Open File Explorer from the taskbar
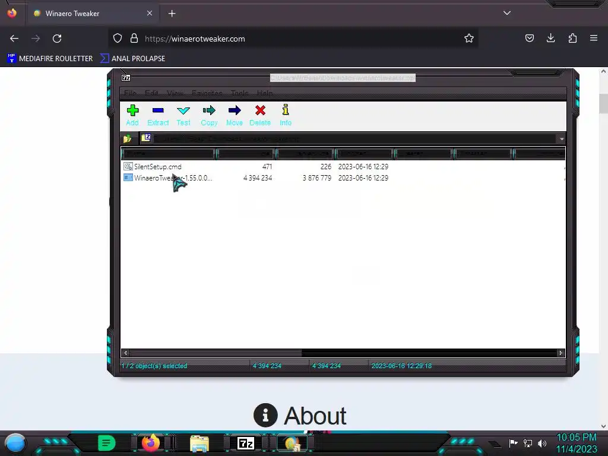608x456 pixels. 199,444
